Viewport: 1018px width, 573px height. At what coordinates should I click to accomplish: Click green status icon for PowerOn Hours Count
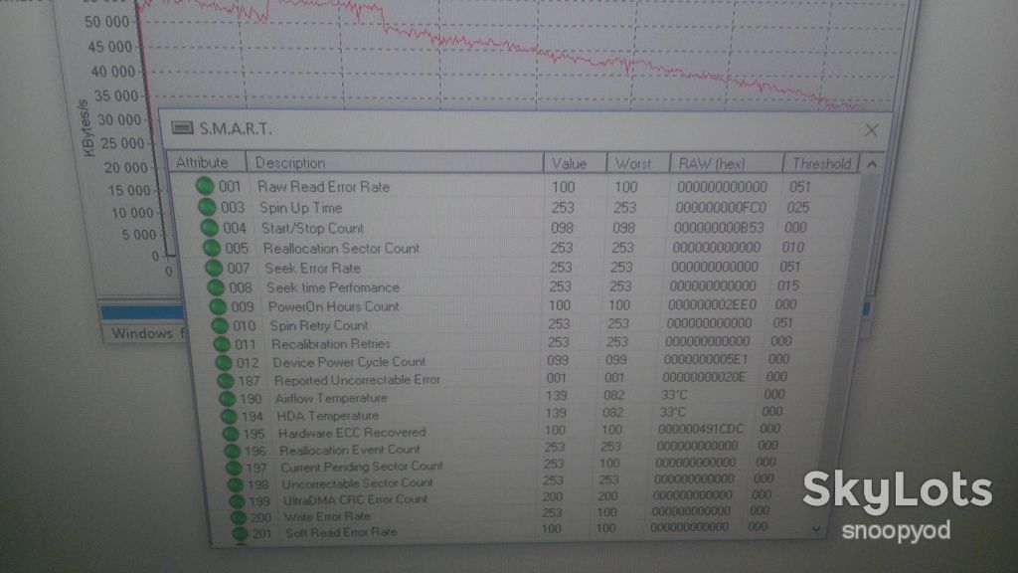pos(218,306)
